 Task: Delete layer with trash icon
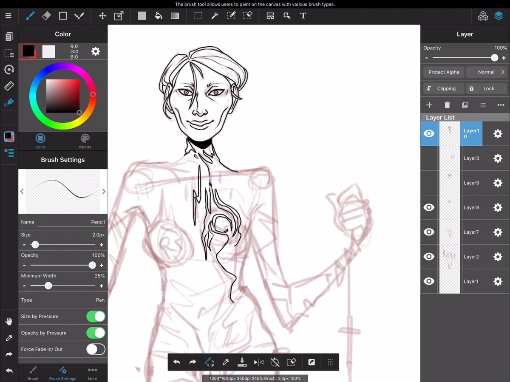pyautogui.click(x=447, y=105)
